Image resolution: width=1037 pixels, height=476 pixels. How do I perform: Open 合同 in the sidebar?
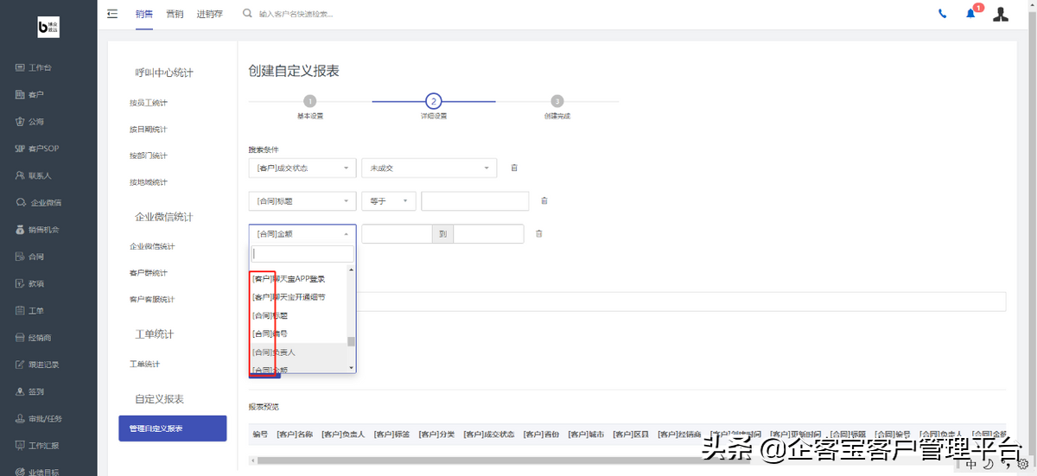30,257
